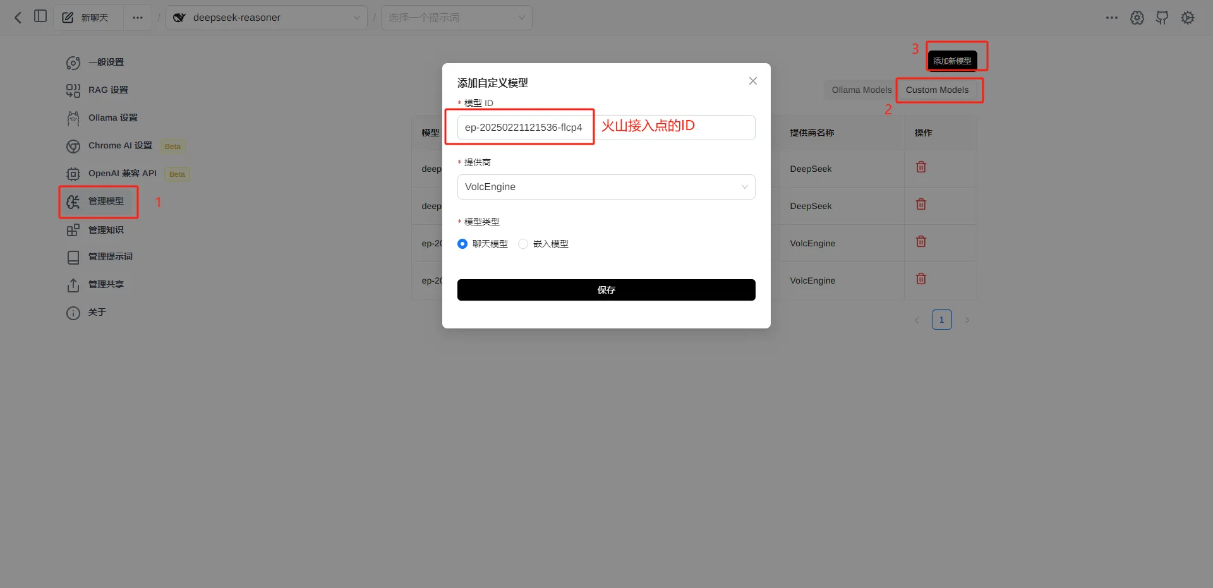The width and height of the screenshot is (1213, 588).
Task: Delete the last VolcEngine model row
Action: [921, 279]
